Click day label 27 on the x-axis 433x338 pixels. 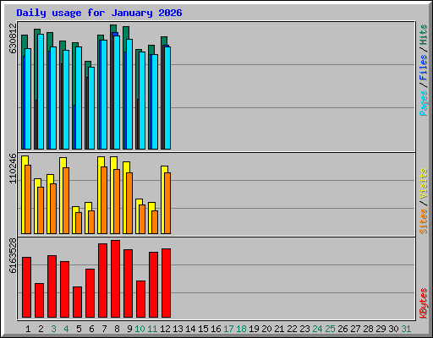[x=355, y=329]
